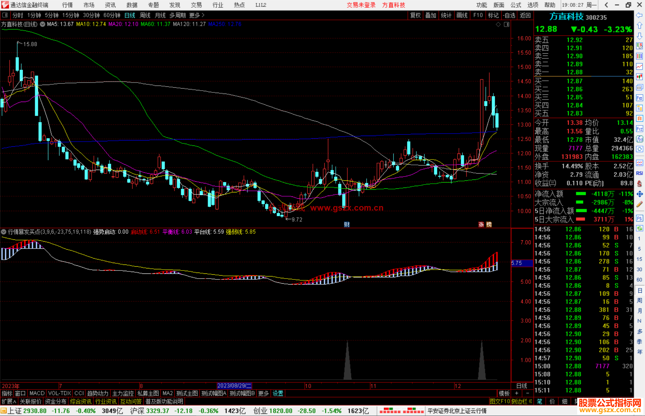Switch to the 周线 period tab
This screenshot has width=645, height=416.
145,15
